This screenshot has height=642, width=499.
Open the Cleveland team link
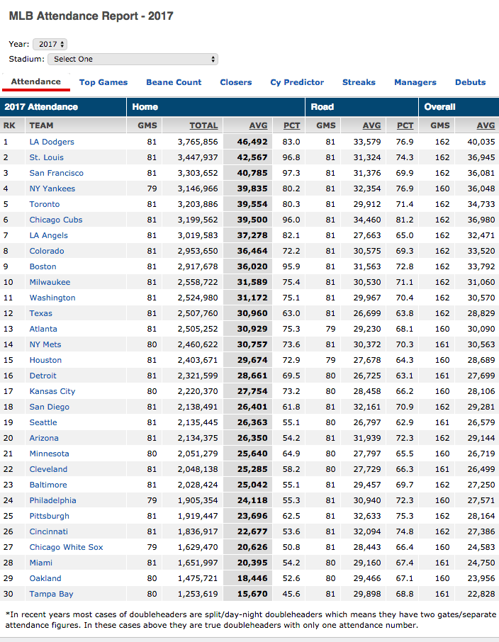pyautogui.click(x=48, y=469)
